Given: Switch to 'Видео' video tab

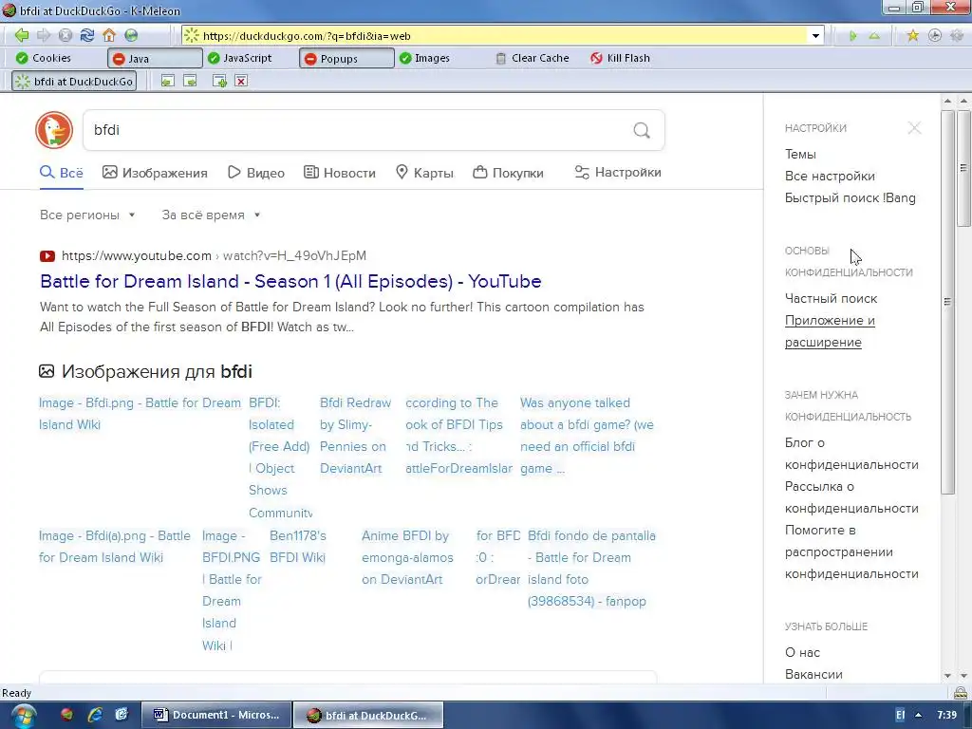Looking at the screenshot, I should 256,173.
